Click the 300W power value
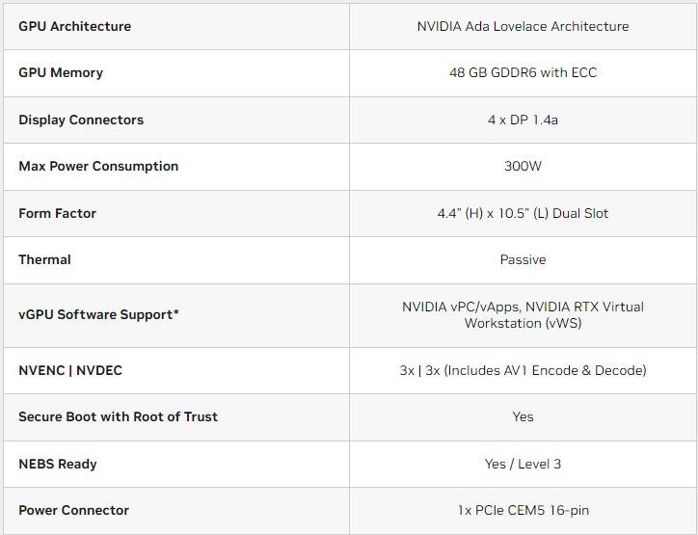This screenshot has height=535, width=698. (523, 166)
